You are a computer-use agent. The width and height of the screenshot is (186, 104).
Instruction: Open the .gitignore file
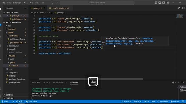(13, 73)
